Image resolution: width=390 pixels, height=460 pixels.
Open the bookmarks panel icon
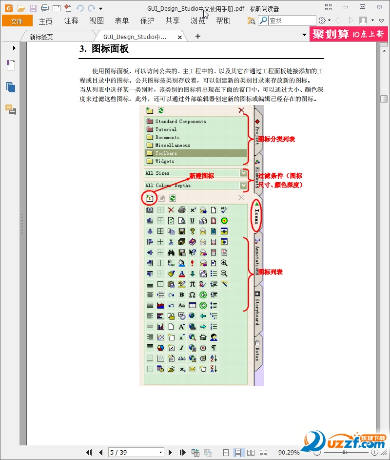(11, 65)
